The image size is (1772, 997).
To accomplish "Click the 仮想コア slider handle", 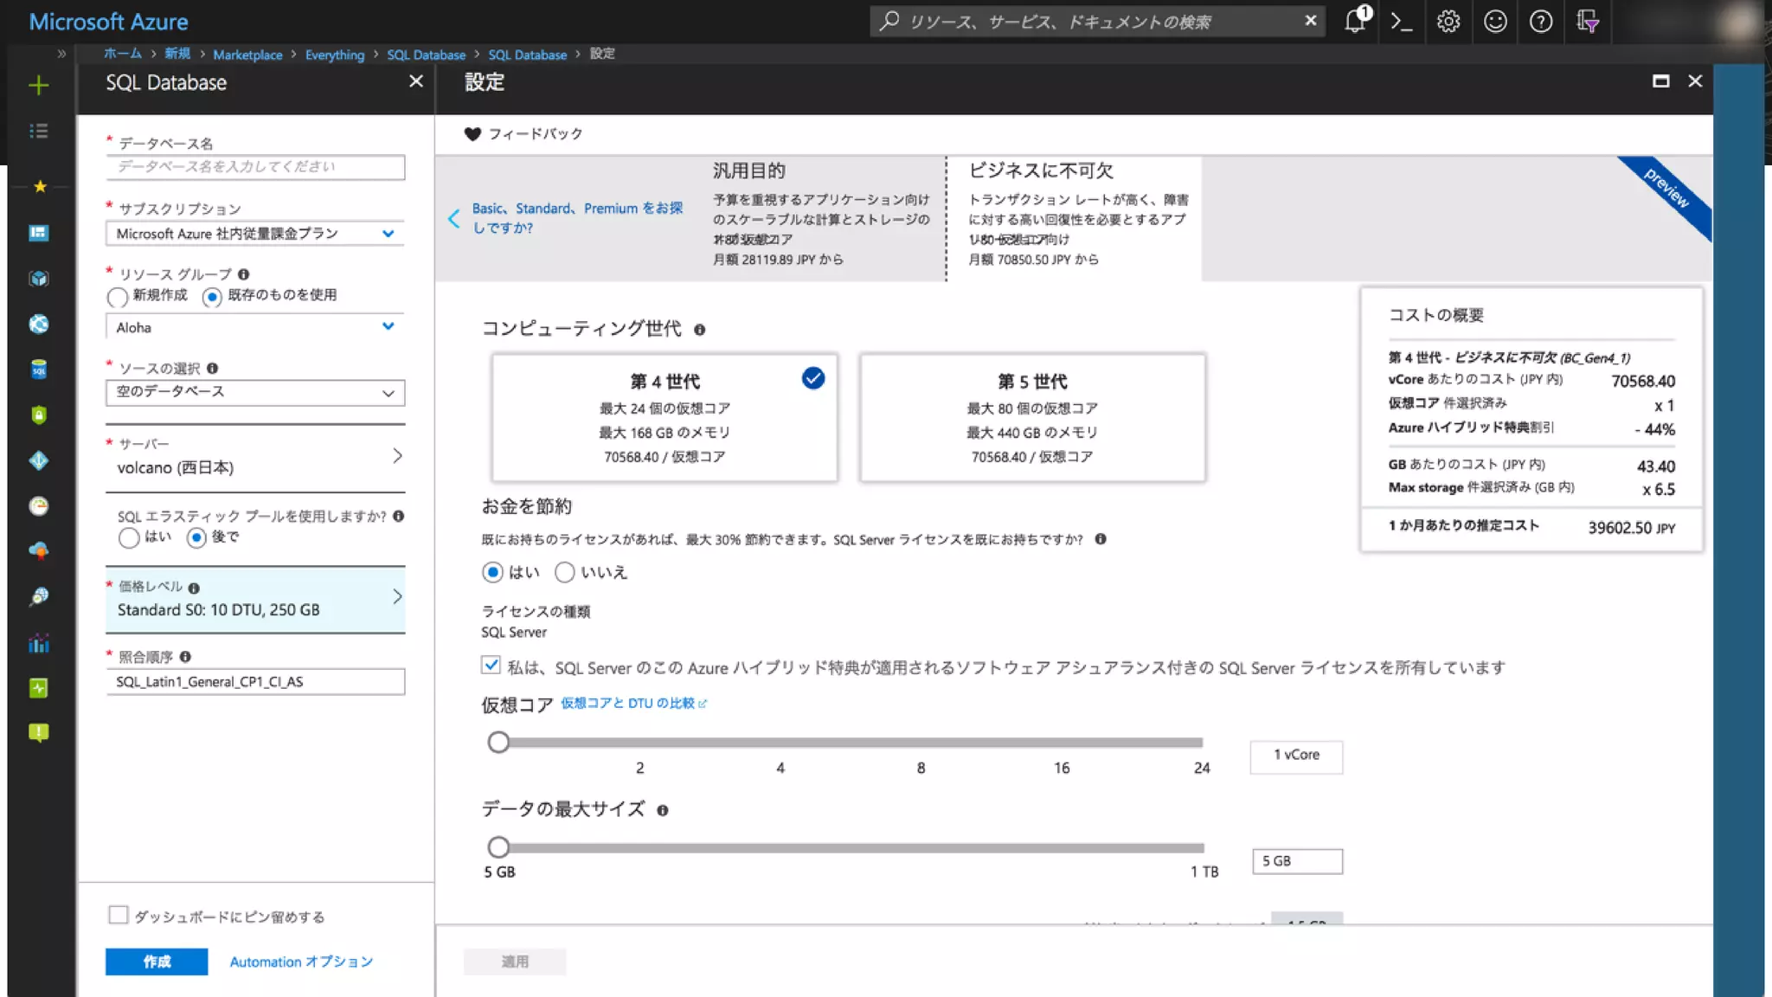I will pyautogui.click(x=498, y=743).
